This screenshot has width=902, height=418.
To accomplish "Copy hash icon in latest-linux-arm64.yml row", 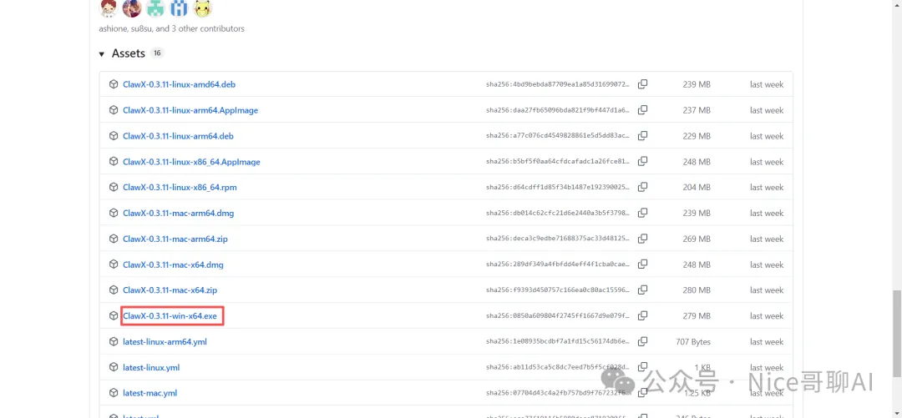I will [x=642, y=341].
